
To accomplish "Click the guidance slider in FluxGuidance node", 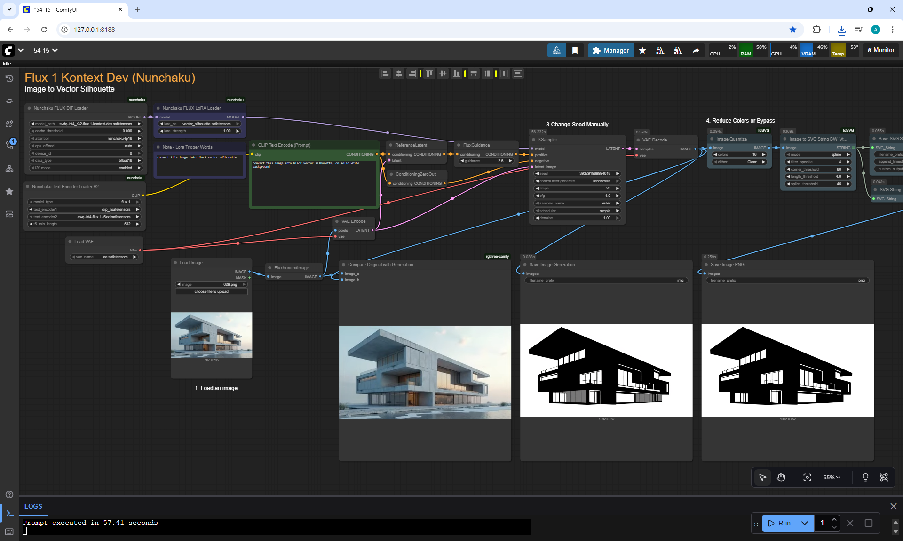I will 486,161.
